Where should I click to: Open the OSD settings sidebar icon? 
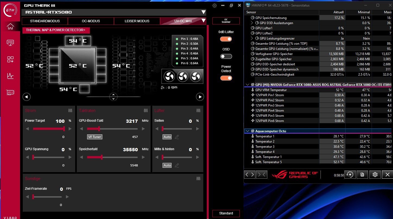[x=10, y=42]
